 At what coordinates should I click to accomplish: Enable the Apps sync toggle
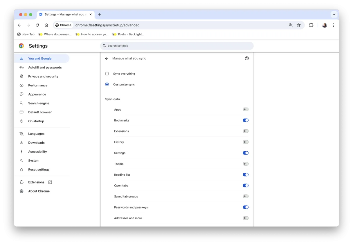click(245, 109)
